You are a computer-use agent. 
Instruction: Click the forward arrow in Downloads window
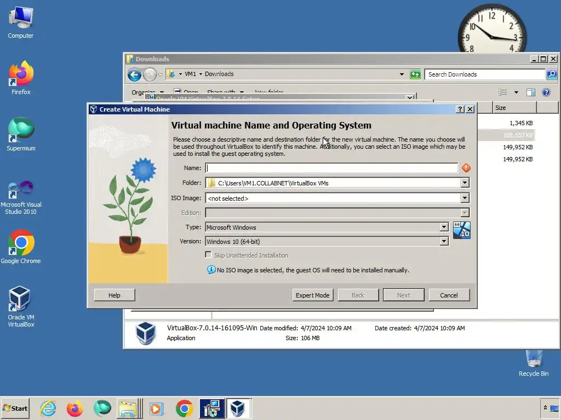(150, 74)
